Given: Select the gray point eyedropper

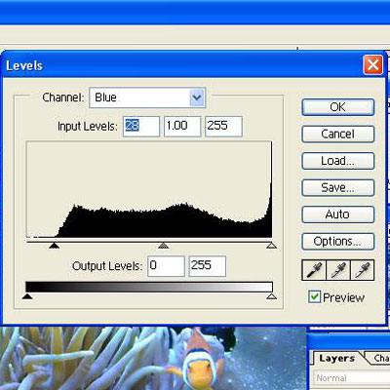Looking at the screenshot, I should [x=338, y=270].
